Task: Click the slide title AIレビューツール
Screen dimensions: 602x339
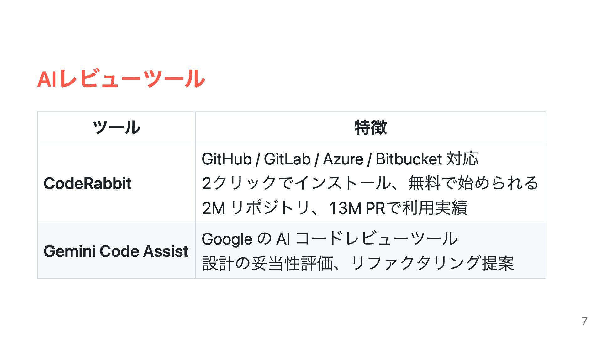Action: 121,78
